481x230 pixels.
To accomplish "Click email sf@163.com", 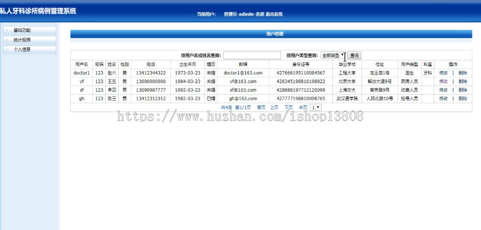I will [x=243, y=90].
